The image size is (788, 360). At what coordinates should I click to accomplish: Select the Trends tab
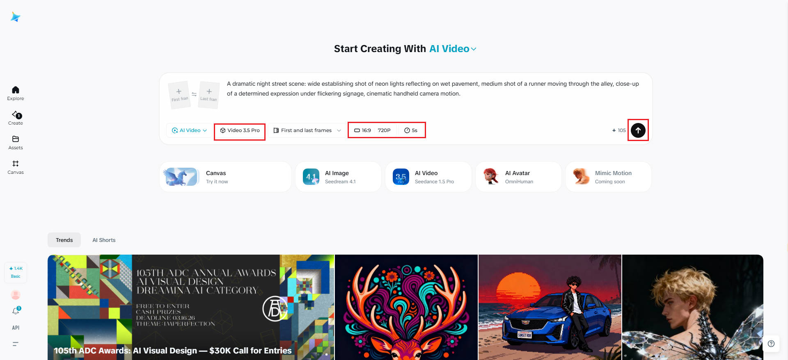click(64, 240)
